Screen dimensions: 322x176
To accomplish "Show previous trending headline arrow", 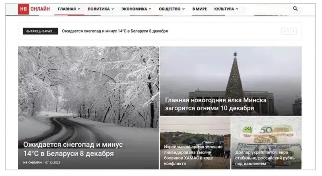I will pyautogui.click(x=285, y=31).
